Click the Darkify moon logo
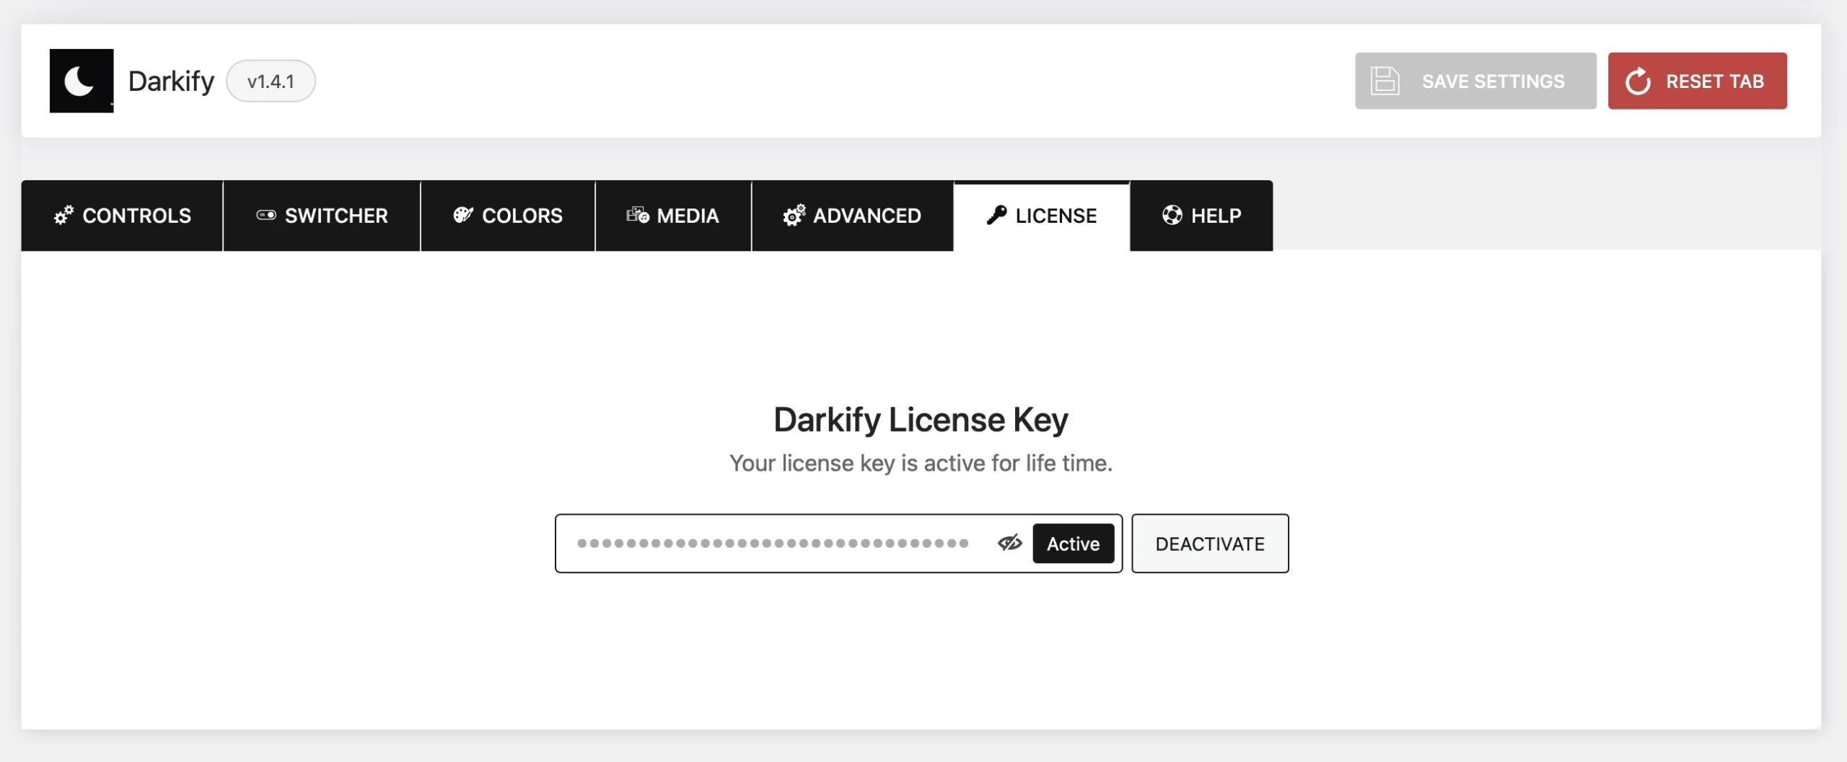Image resolution: width=1847 pixels, height=762 pixels. (82, 81)
